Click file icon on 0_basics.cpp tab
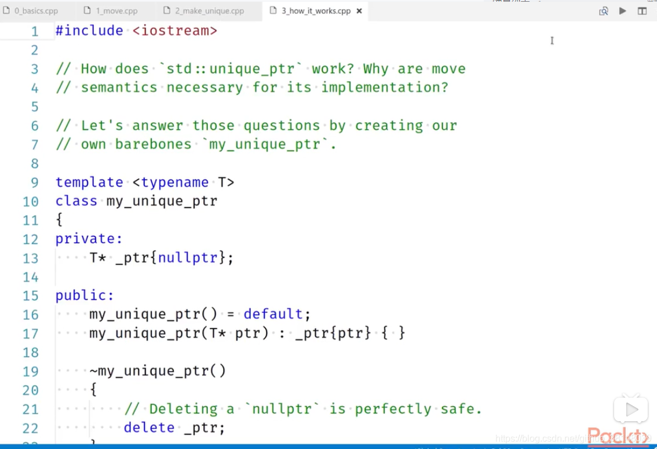This screenshot has width=657, height=449. pos(6,10)
